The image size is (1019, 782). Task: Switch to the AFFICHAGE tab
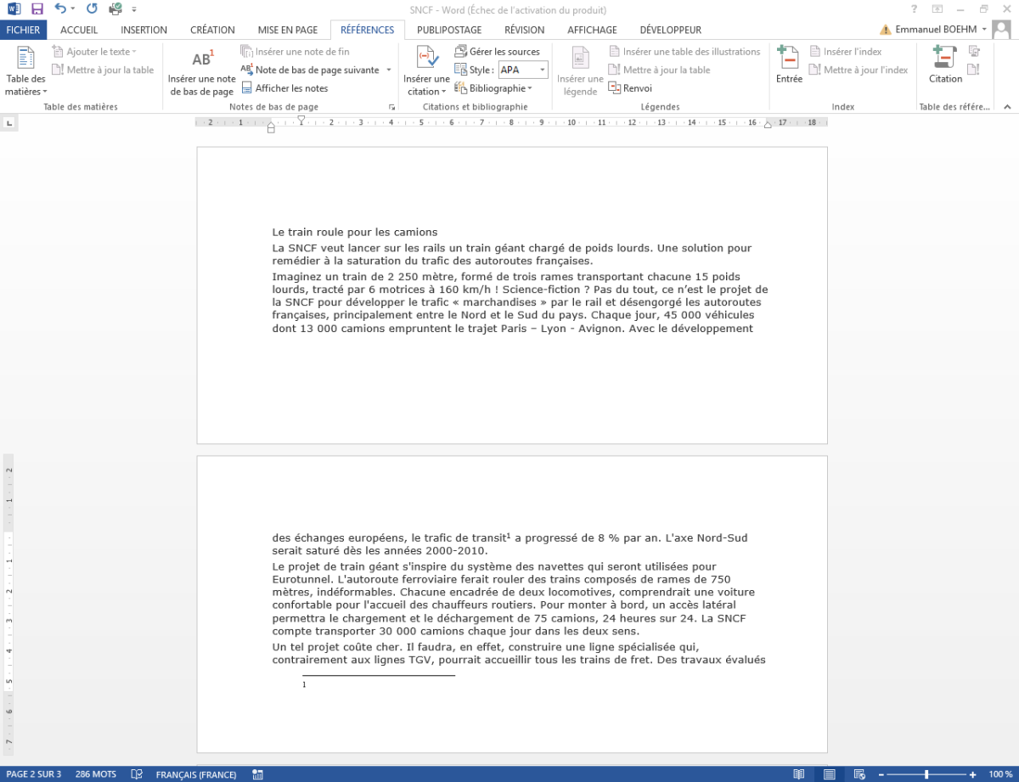tap(593, 30)
